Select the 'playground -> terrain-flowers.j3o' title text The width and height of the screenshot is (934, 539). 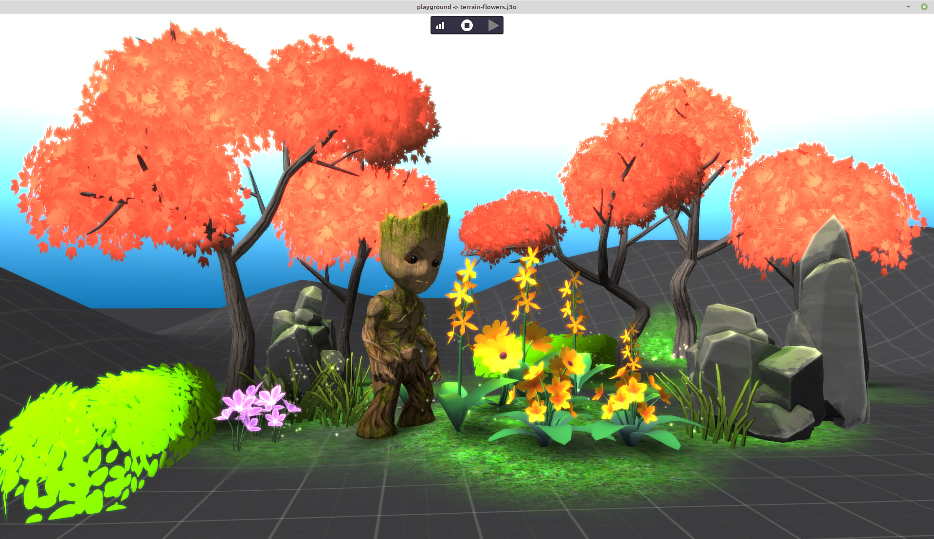(467, 7)
